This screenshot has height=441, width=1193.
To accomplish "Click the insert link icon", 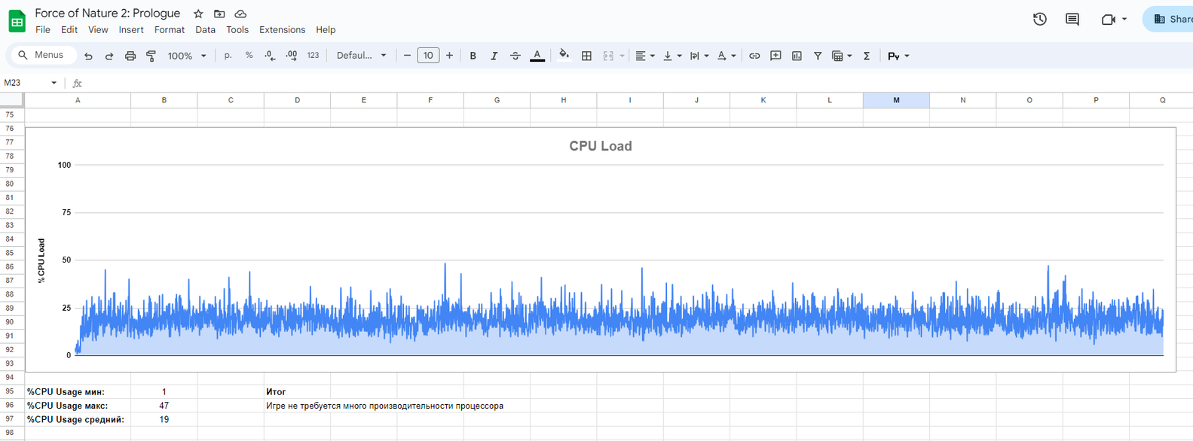I will coord(754,56).
